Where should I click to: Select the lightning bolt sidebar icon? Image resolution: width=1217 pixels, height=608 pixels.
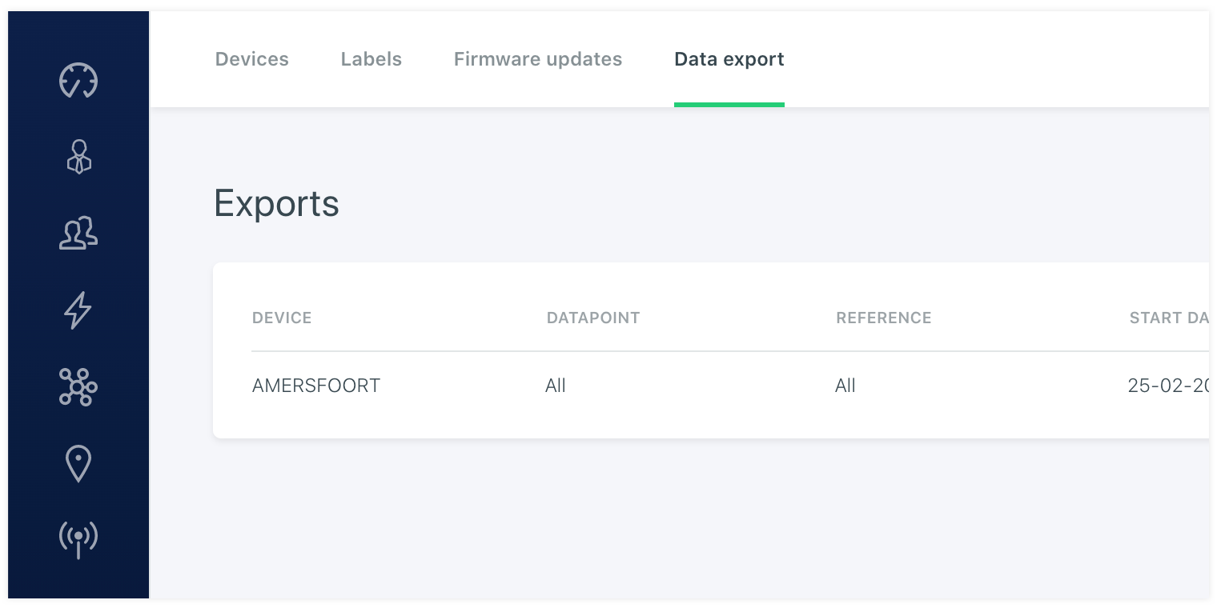[78, 310]
